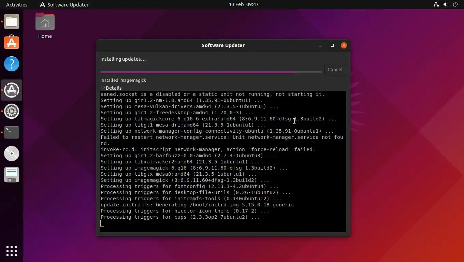The width and height of the screenshot is (464, 262).
Task: Click the Software Updater title bar
Action: click(223, 45)
